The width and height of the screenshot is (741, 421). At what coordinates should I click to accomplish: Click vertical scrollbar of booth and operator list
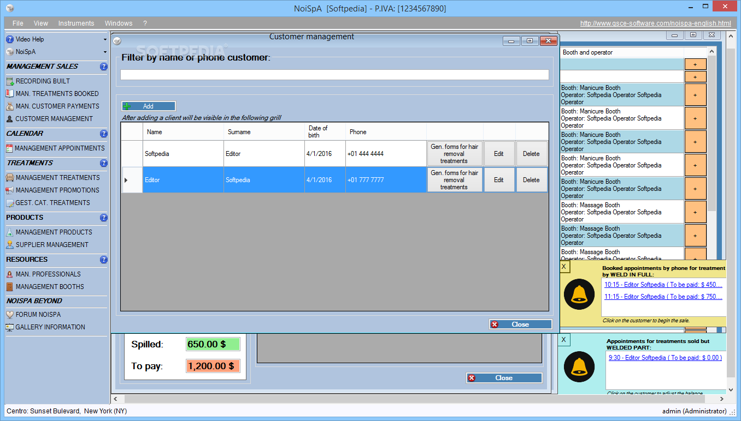(711, 134)
